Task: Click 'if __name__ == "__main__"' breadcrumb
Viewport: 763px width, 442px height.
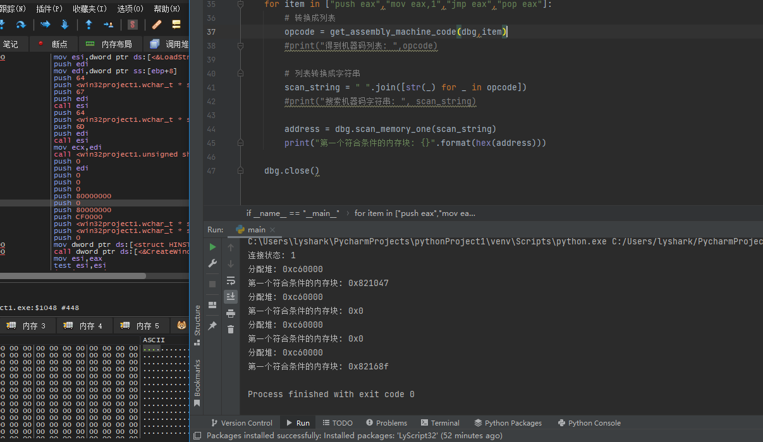Action: 293,213
